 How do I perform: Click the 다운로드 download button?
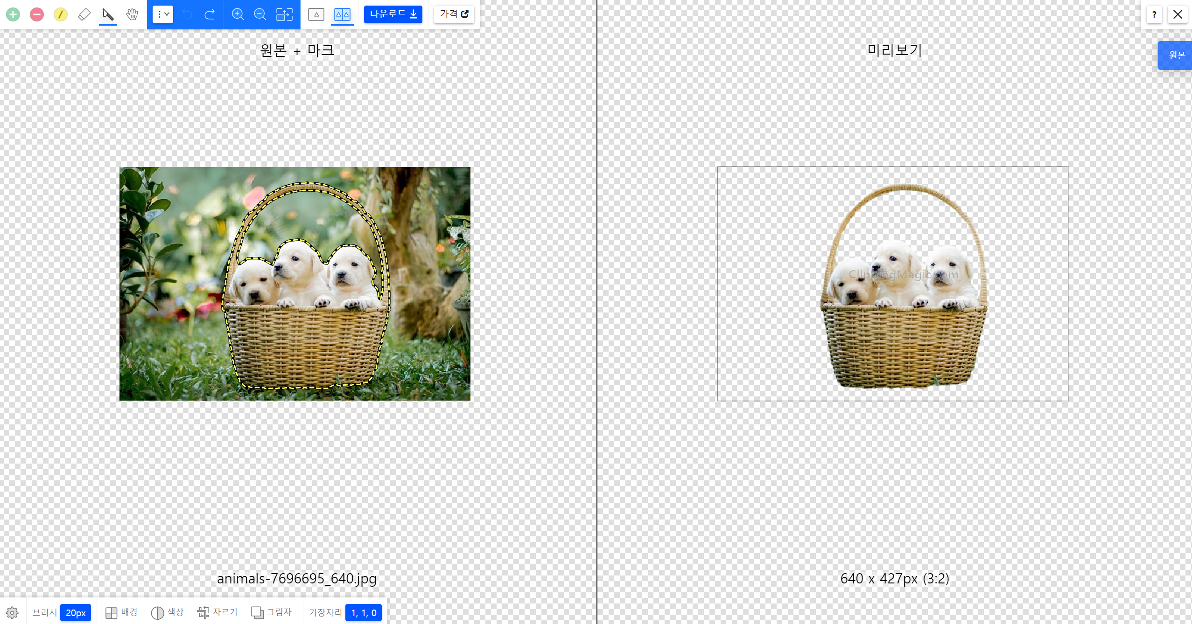click(x=393, y=14)
